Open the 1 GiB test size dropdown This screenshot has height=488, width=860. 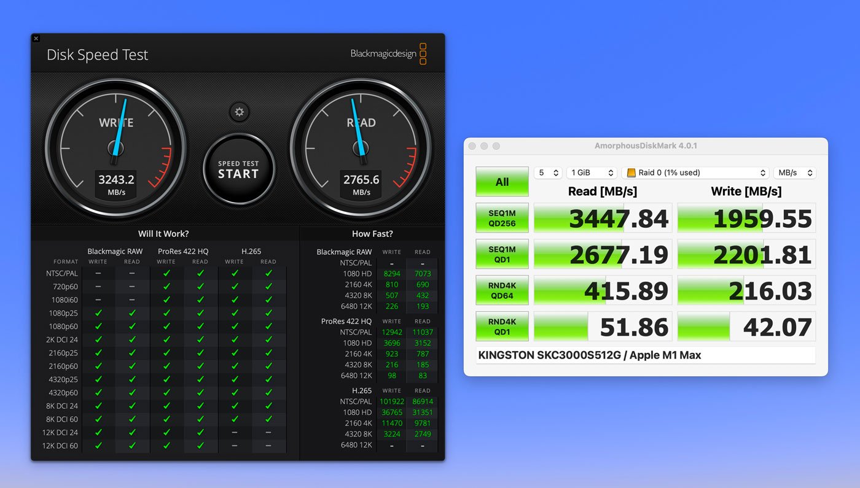click(x=592, y=173)
